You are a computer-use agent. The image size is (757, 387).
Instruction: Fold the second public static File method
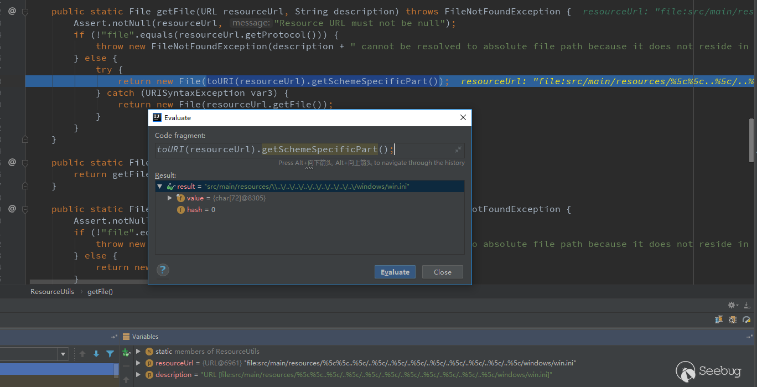pos(25,163)
